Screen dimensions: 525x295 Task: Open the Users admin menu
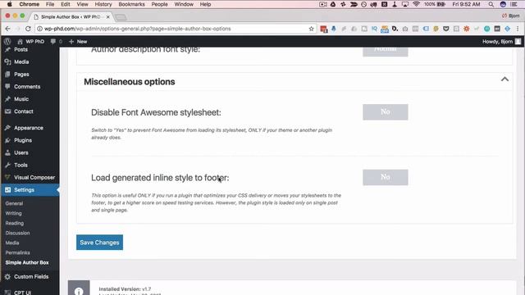point(21,152)
